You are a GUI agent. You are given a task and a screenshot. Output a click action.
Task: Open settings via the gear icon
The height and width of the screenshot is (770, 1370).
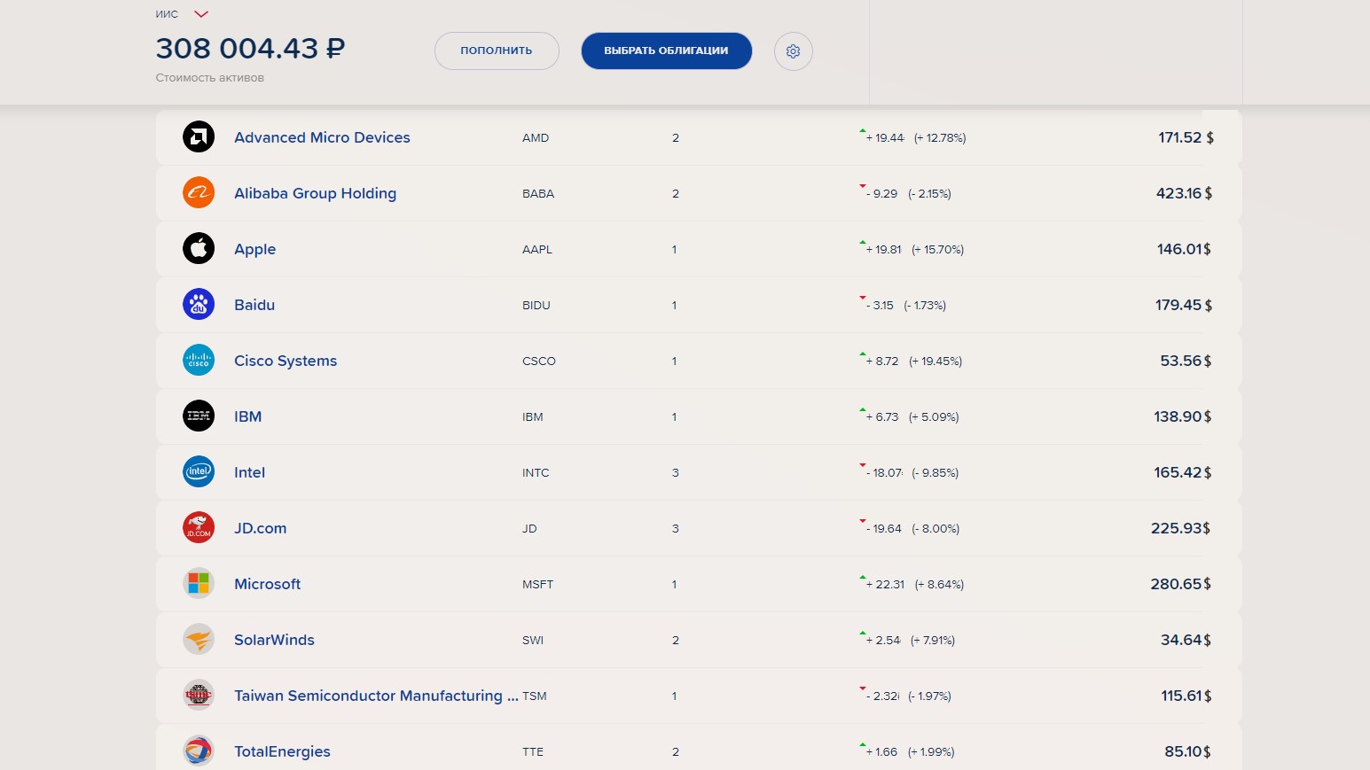[794, 51]
